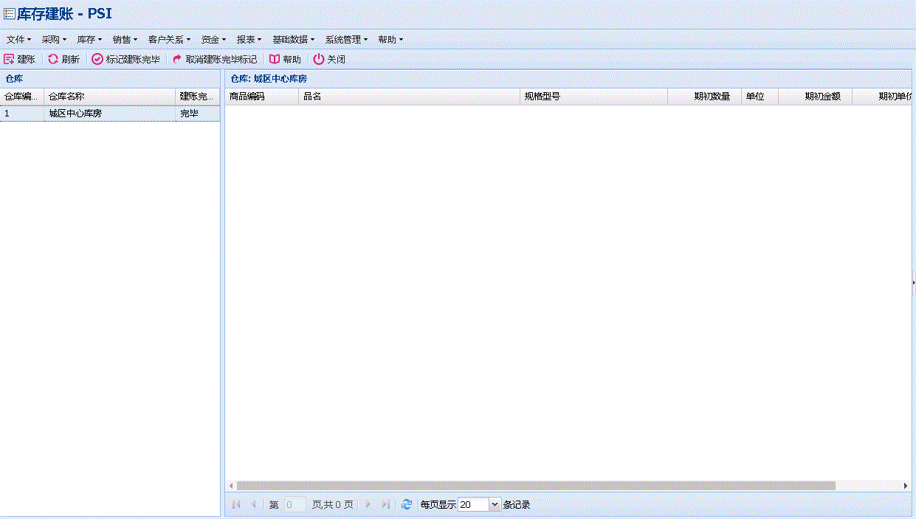The image size is (916, 519).
Task: Click the window icon beside 库存建账 title
Action: (x=10, y=14)
